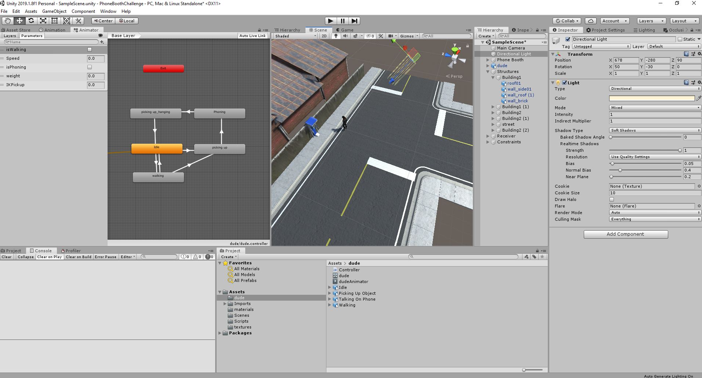
Task: Click the Pause button
Action: point(343,21)
